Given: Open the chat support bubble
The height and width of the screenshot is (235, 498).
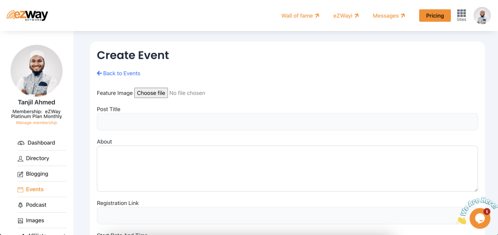Looking at the screenshot, I should pos(480,219).
